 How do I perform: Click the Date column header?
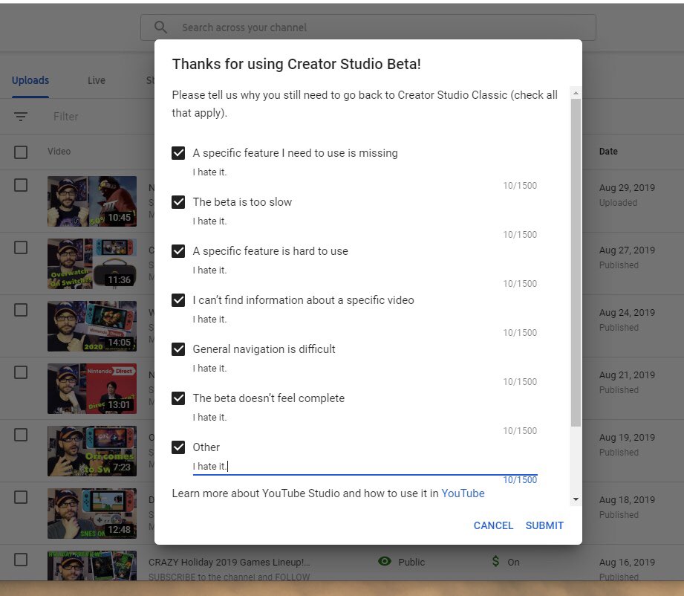[608, 152]
